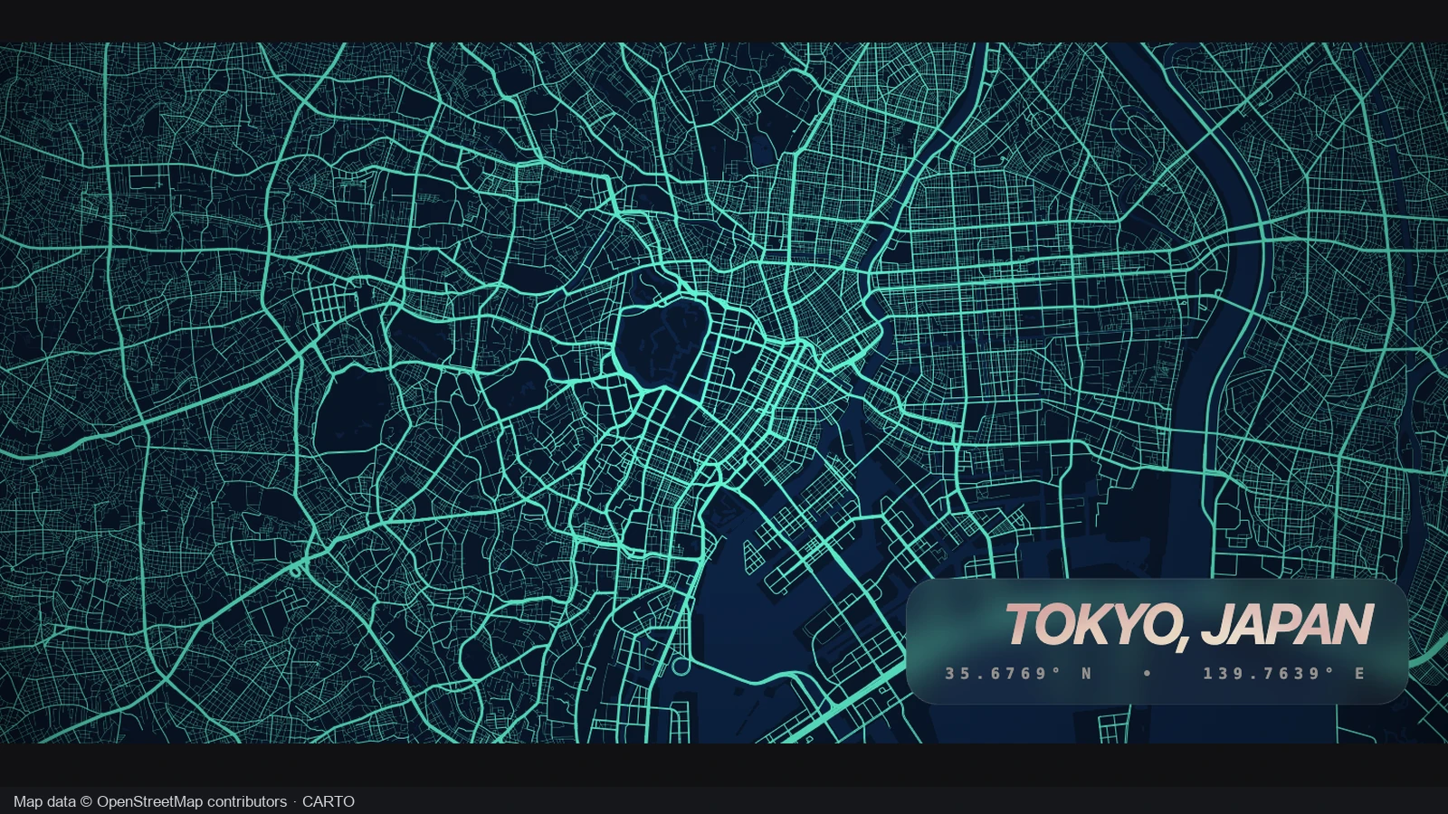The width and height of the screenshot is (1448, 814).
Task: Click the CARTO attribution text
Action: 329,801
